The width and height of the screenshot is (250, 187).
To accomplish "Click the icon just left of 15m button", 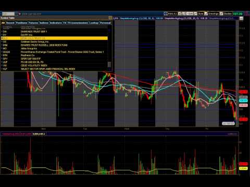I will [x=184, y=14].
